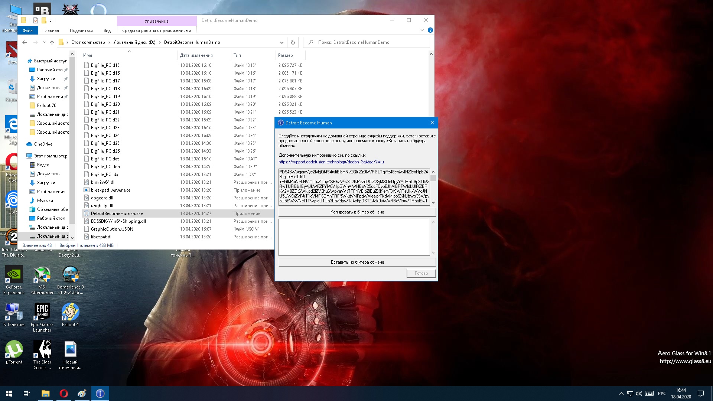Sort files by Размер column header
The image size is (713, 401).
[285, 55]
